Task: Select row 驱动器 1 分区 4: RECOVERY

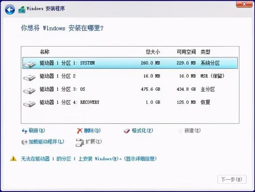Action: coord(130,103)
